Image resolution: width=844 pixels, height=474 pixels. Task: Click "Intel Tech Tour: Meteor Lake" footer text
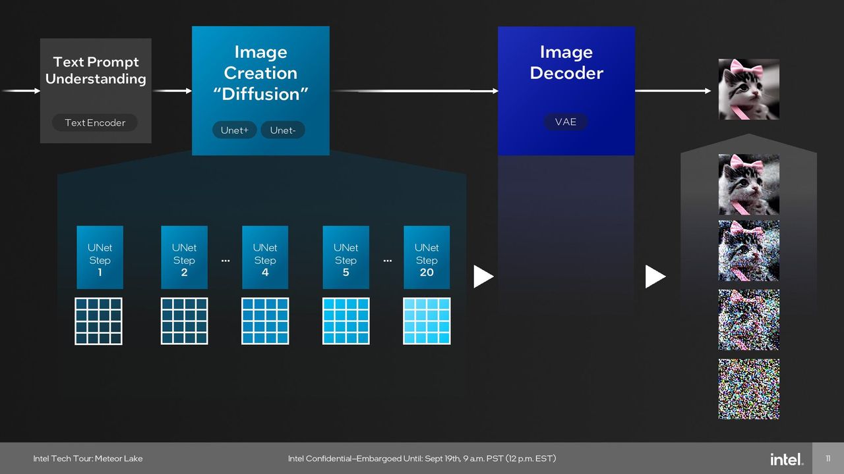coord(88,458)
